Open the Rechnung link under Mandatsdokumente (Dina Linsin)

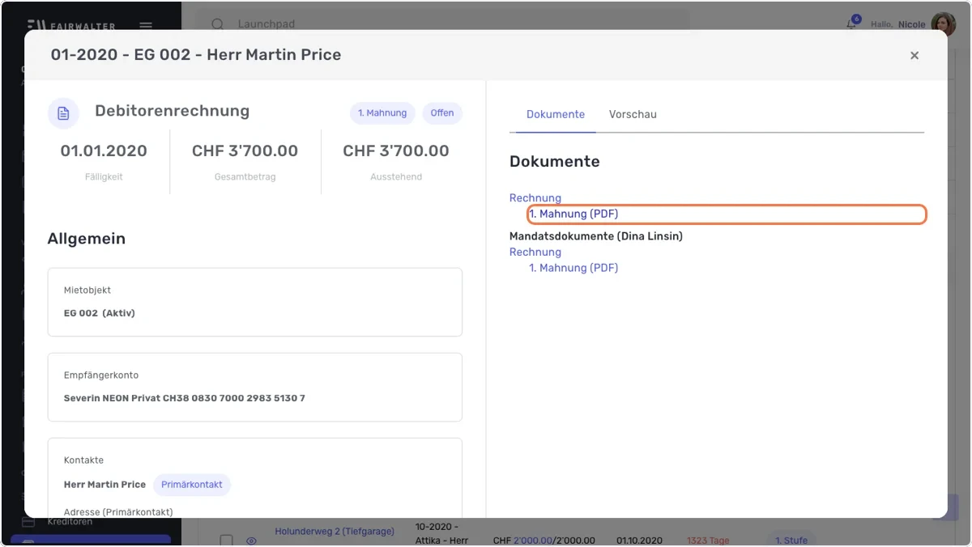[535, 252]
